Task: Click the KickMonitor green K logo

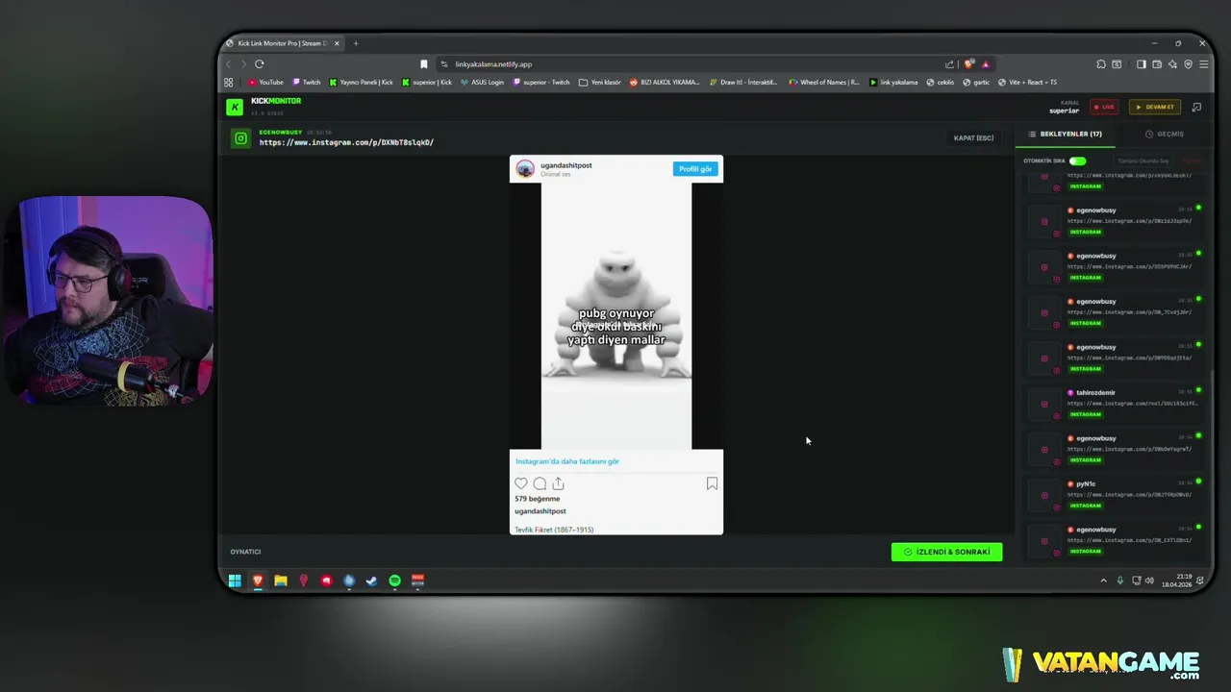Action: (235, 107)
